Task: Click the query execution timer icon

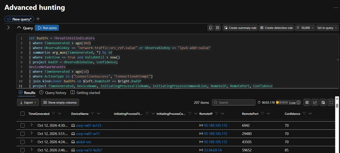Action: pyautogui.click(x=259, y=103)
